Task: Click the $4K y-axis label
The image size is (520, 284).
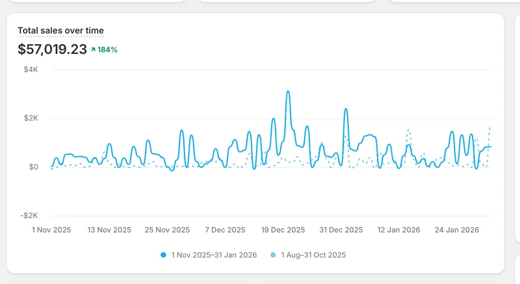Action: pyautogui.click(x=31, y=69)
